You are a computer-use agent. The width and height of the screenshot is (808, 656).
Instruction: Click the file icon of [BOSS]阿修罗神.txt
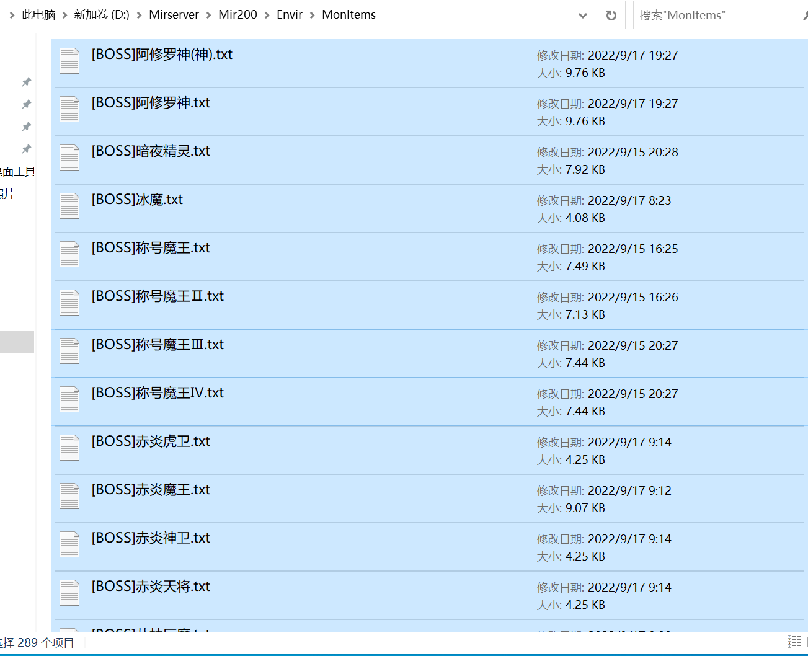pyautogui.click(x=69, y=109)
